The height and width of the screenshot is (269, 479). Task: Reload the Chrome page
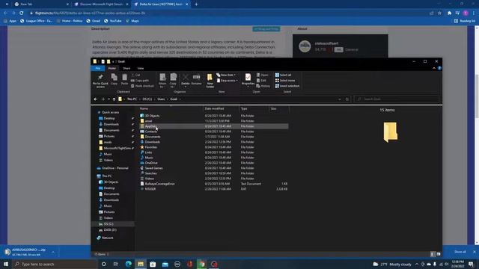coord(22,13)
